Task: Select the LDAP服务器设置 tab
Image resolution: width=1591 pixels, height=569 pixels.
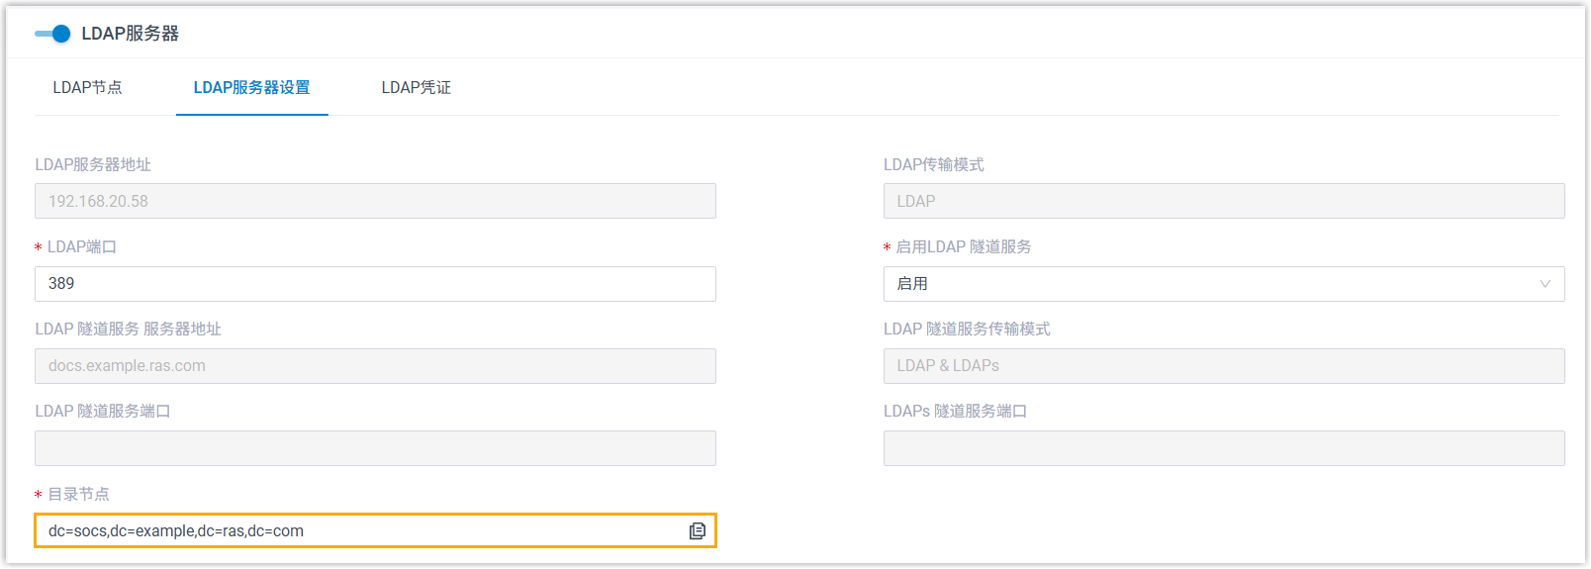Action: coord(251,88)
